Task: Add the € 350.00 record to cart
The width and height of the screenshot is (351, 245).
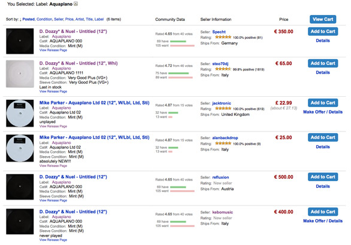Action: click(x=323, y=32)
